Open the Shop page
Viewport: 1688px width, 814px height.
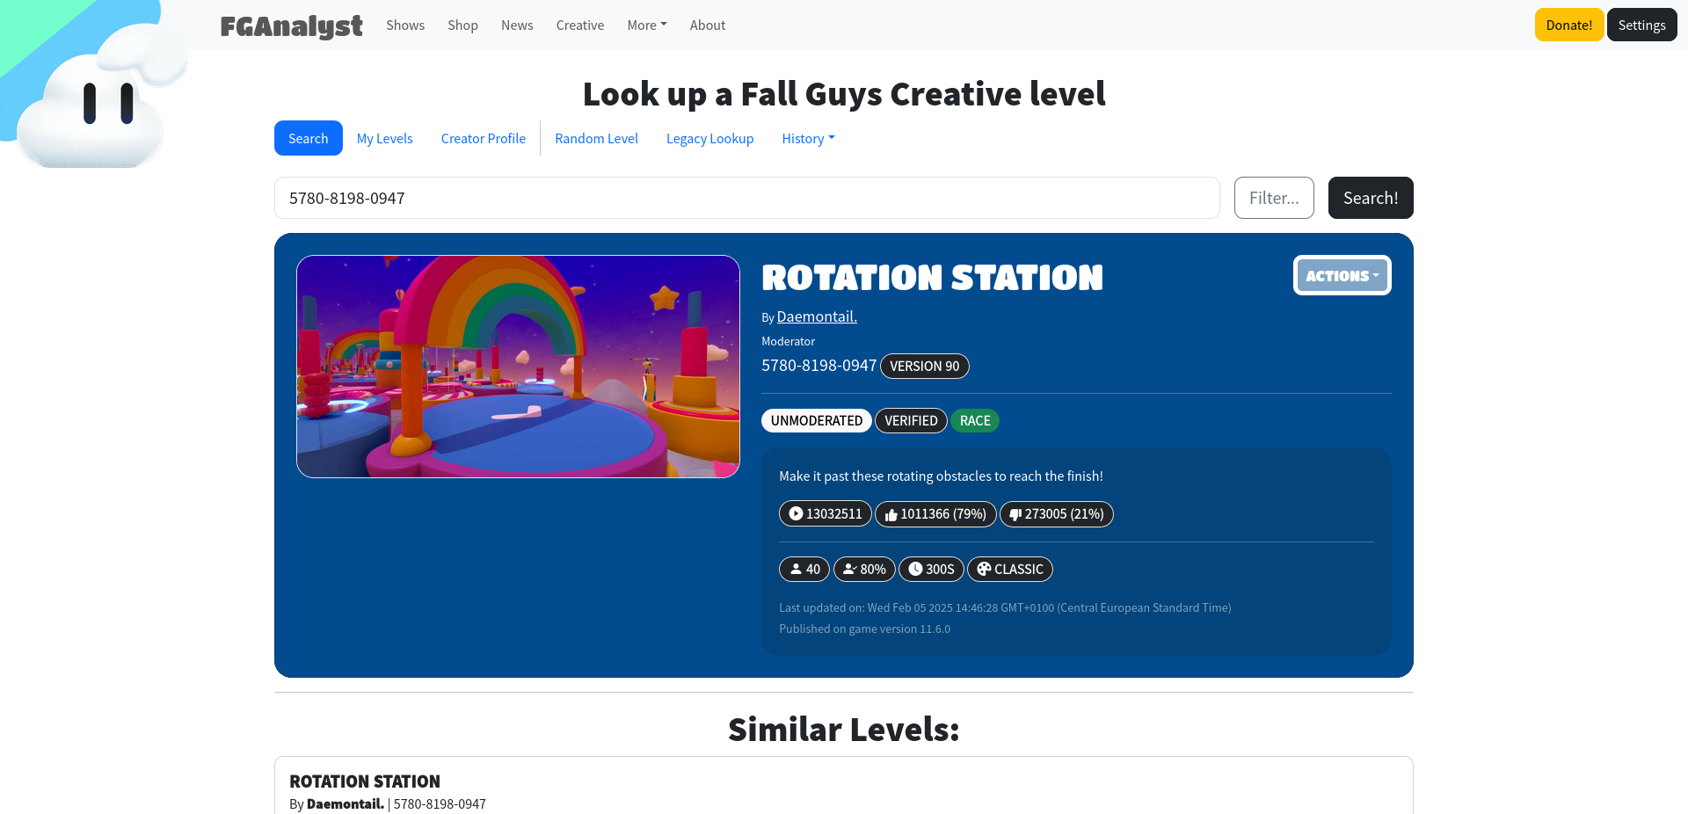(462, 25)
